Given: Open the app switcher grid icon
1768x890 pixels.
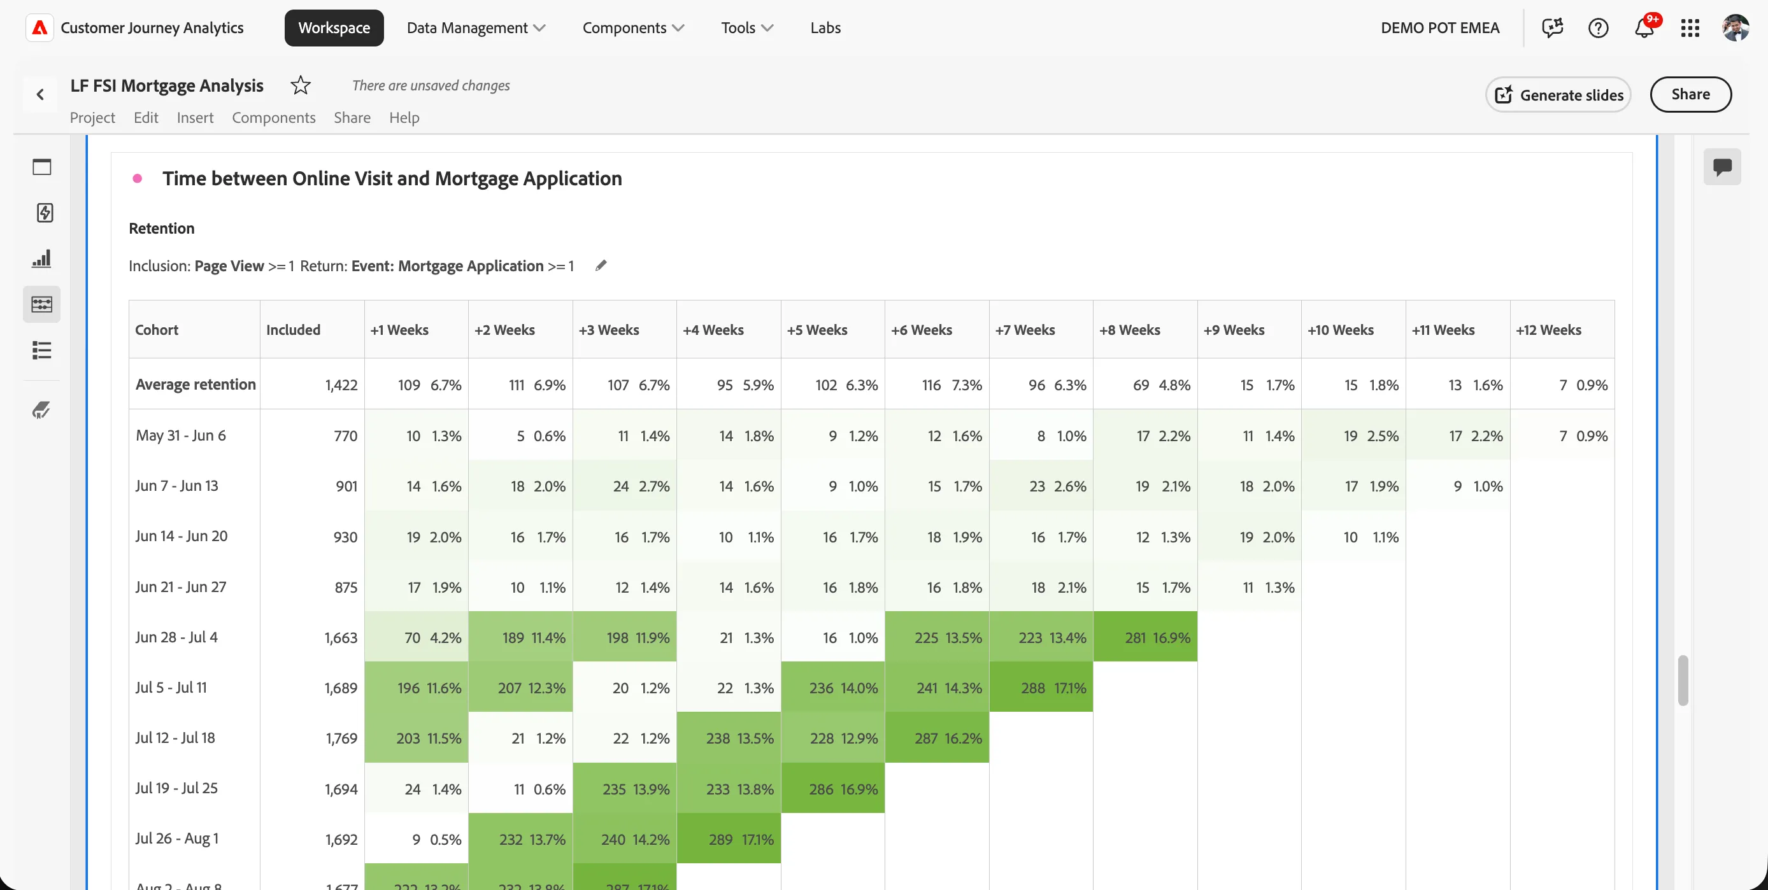Looking at the screenshot, I should pos(1690,27).
